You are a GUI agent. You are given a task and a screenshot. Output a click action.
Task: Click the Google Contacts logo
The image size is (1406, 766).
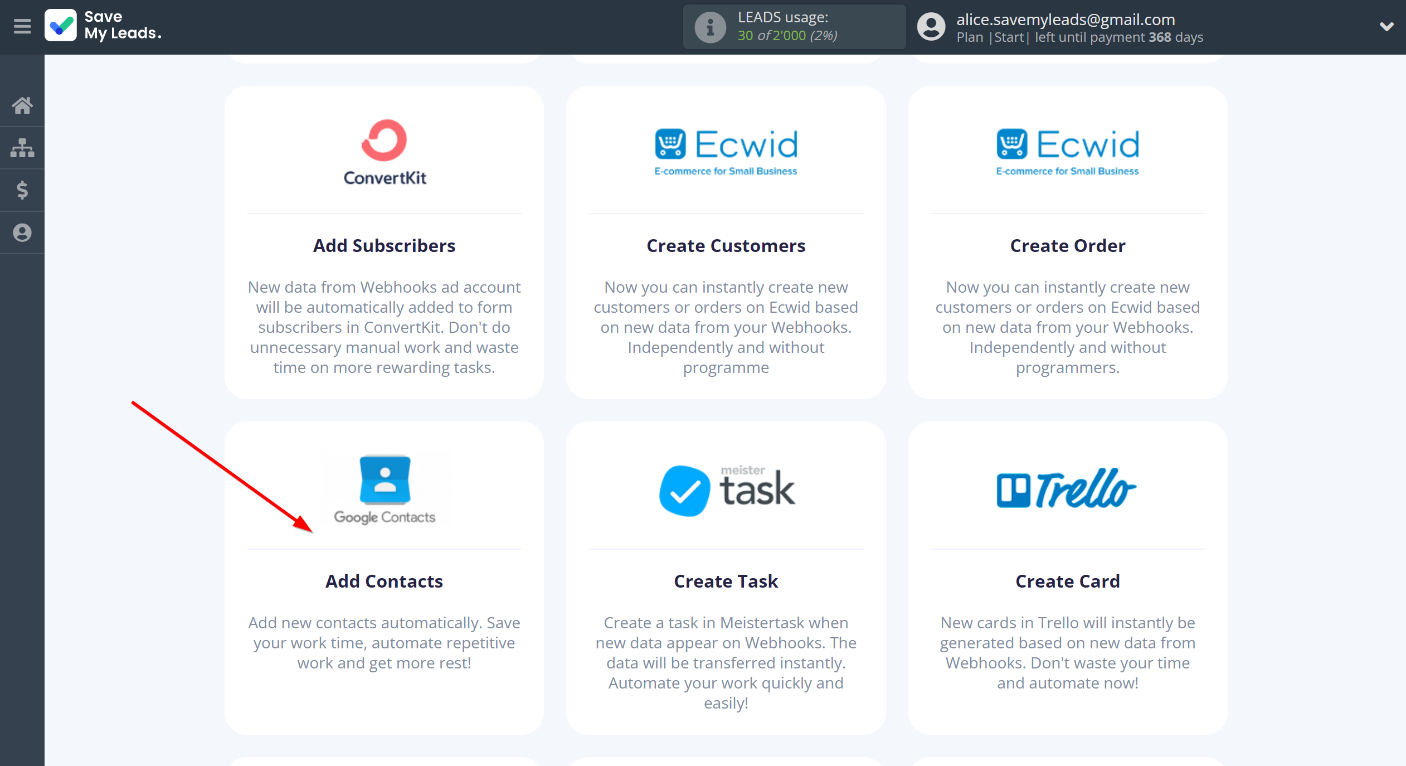(x=385, y=489)
